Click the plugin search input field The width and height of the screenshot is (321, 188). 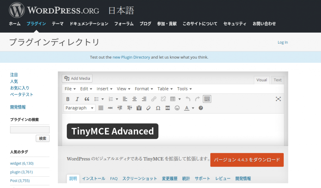point(30,130)
